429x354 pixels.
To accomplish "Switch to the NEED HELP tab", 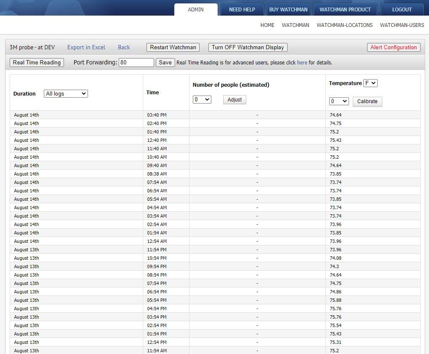I will [242, 10].
